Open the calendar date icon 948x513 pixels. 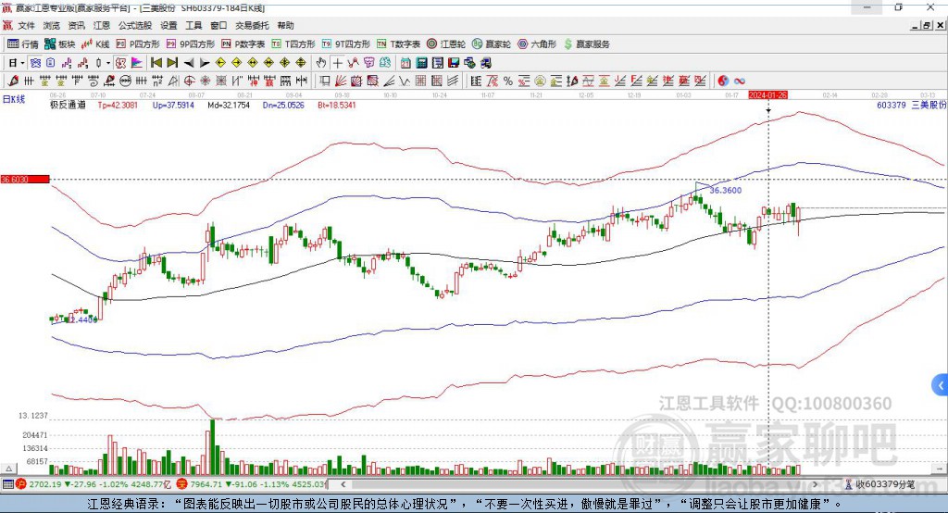405,63
